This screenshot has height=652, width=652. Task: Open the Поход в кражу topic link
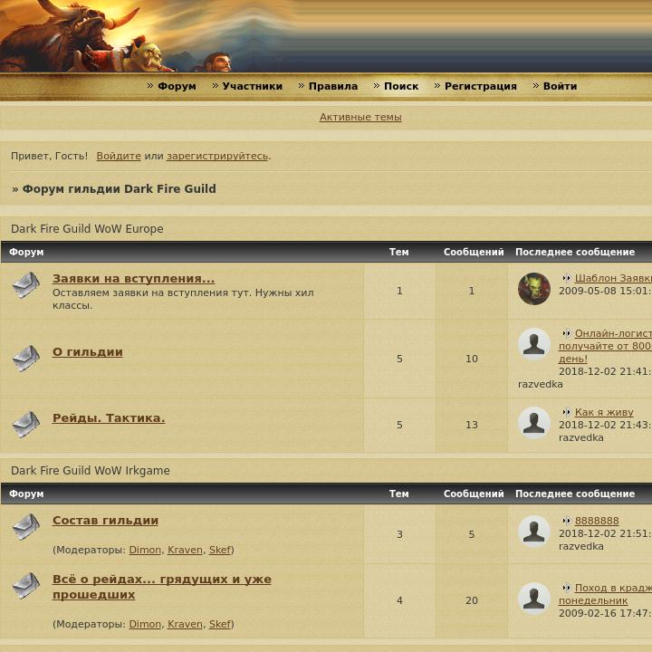tap(606, 594)
